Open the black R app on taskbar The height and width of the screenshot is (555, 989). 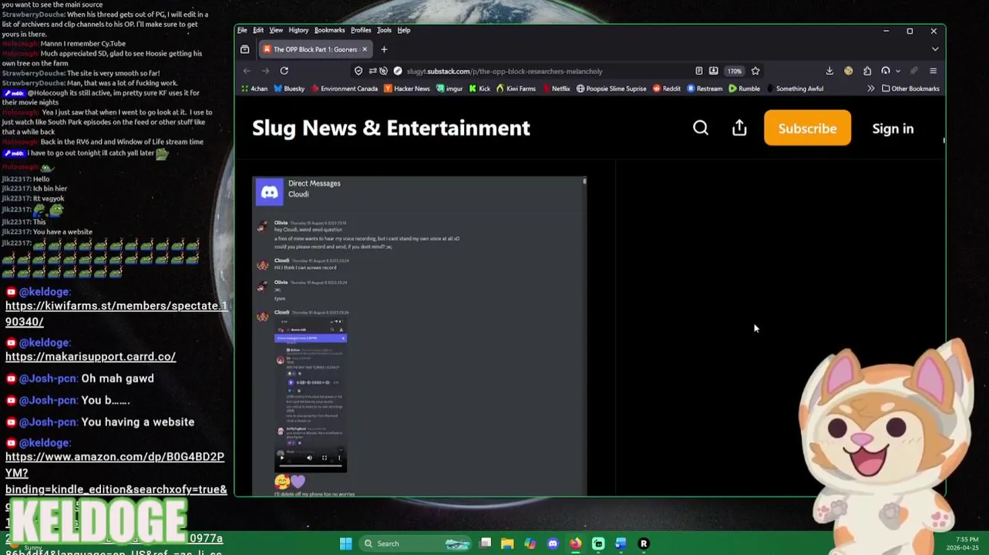click(644, 544)
